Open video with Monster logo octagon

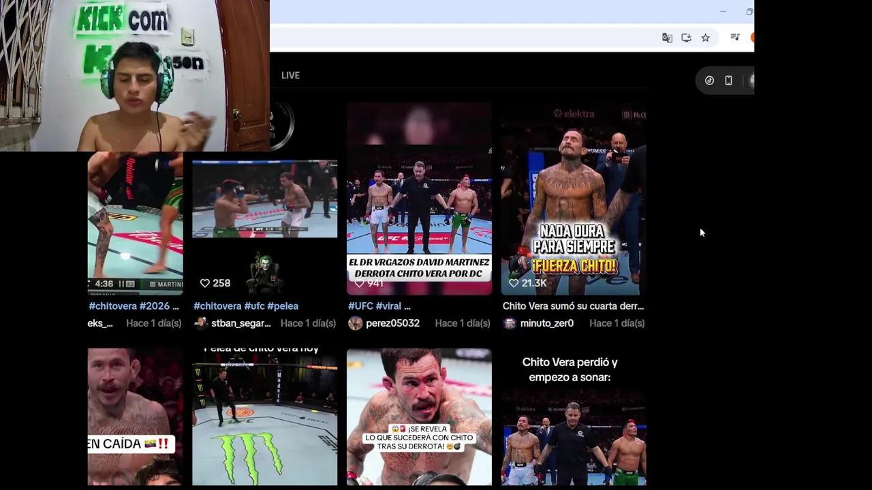[264, 416]
